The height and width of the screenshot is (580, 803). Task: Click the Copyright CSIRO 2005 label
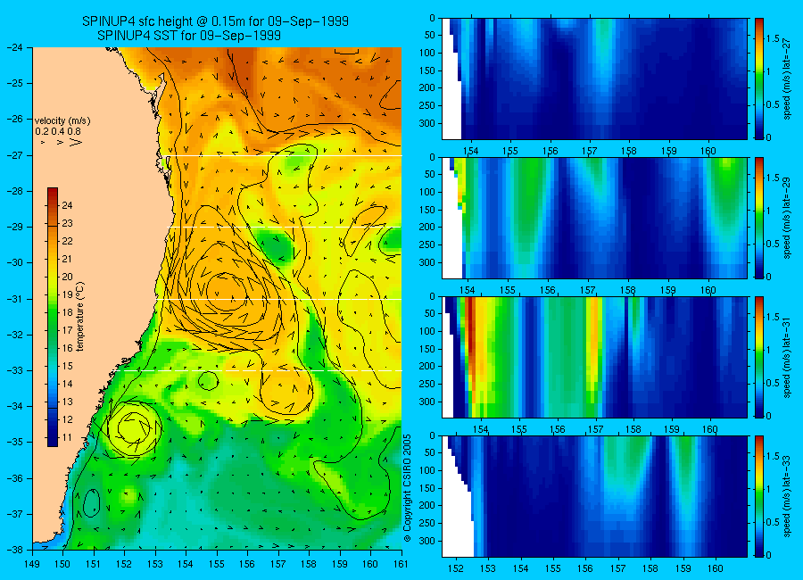[x=407, y=488]
